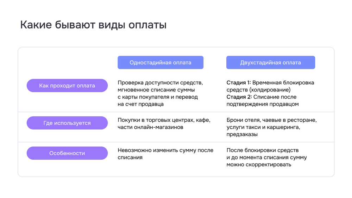The width and height of the screenshot is (352, 198).
Task: Click the phrase "можно скорректировать"
Action: coord(259,164)
